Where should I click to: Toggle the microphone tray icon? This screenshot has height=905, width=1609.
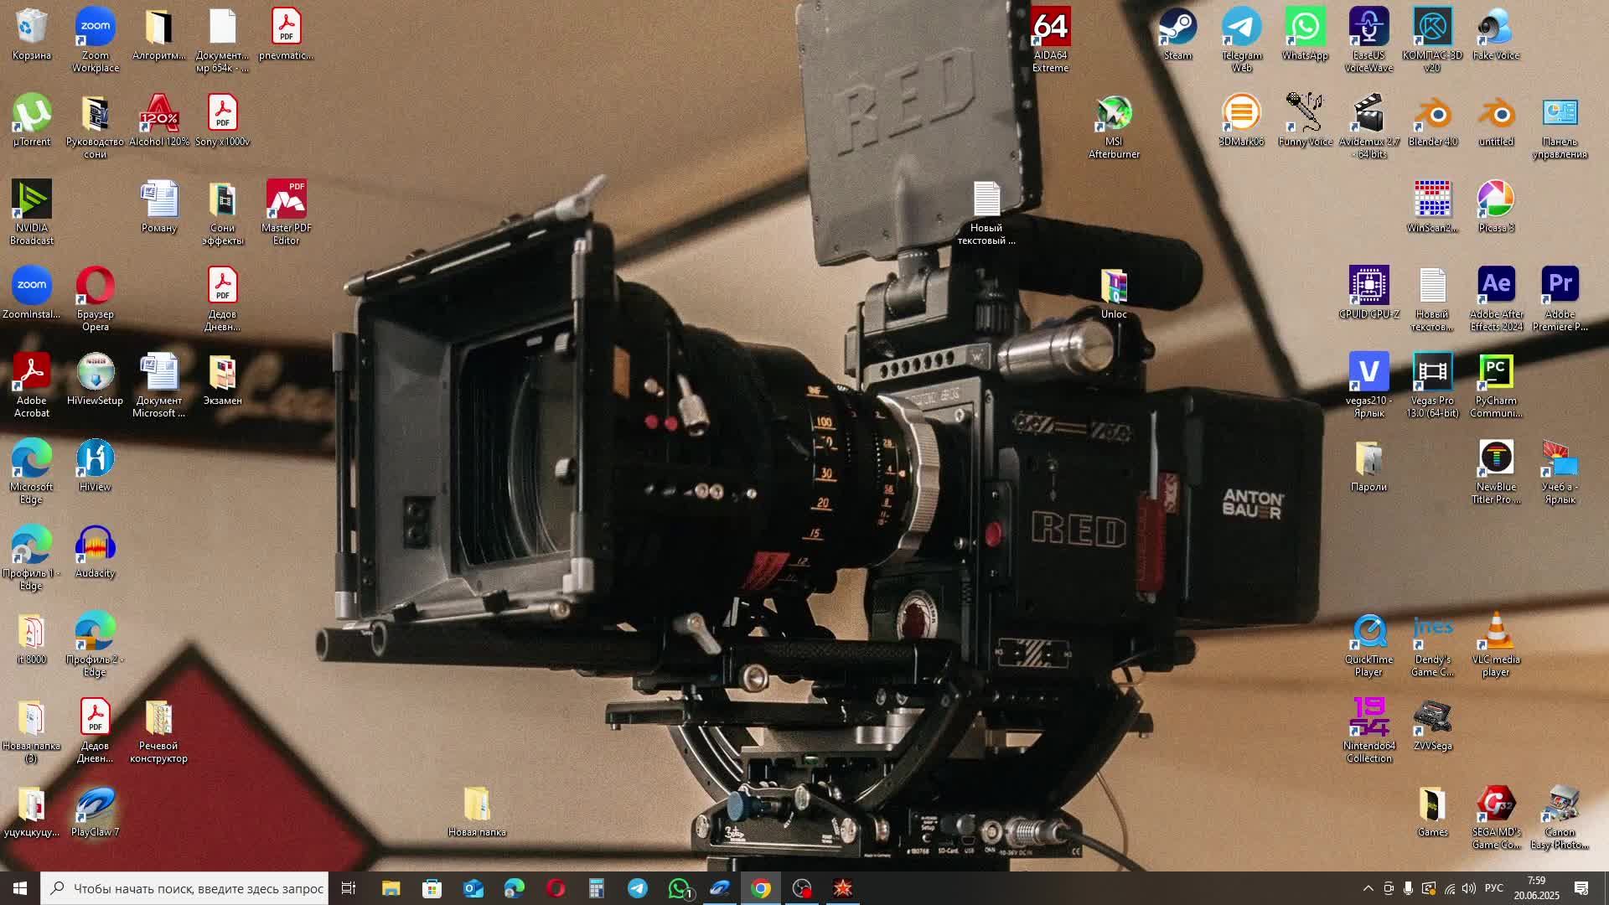click(x=1409, y=888)
